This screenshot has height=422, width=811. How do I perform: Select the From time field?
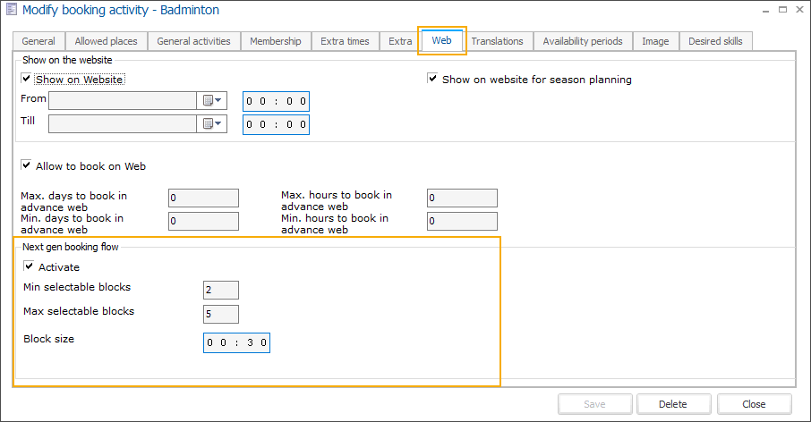[276, 101]
